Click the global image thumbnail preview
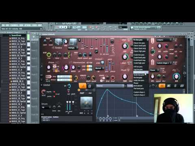 click(87, 103)
